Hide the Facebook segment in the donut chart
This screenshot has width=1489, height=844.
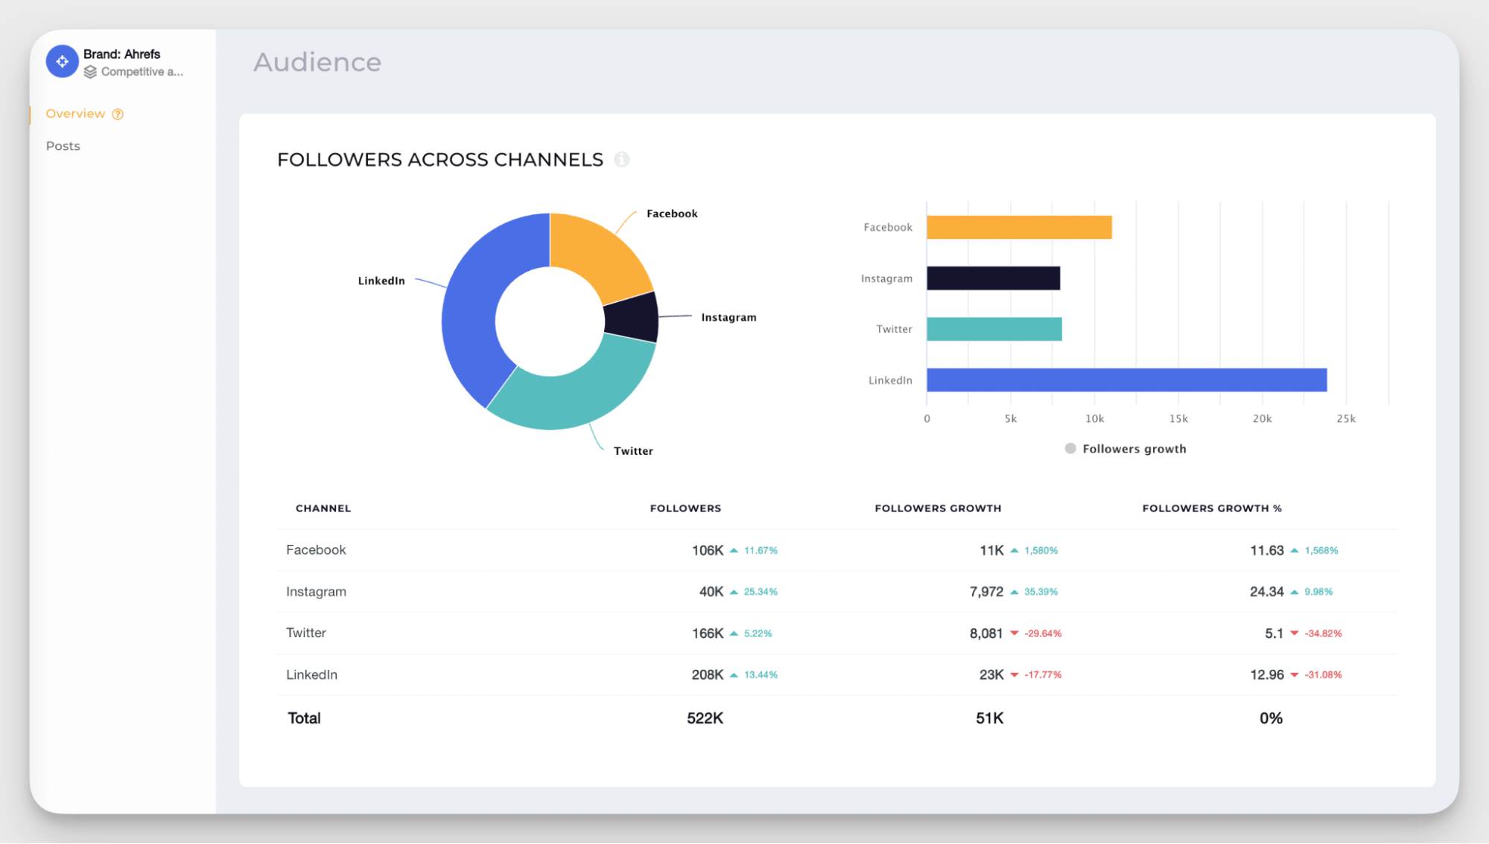click(604, 250)
